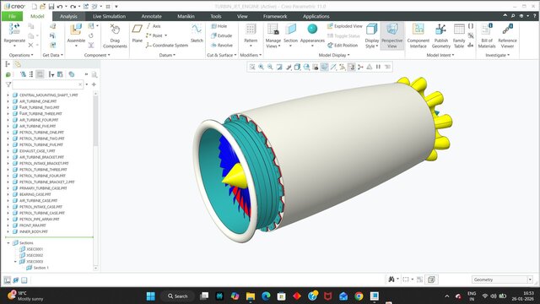Switch to the Applications tab
Image resolution: width=540 pixels, height=304 pixels.
(x=316, y=16)
